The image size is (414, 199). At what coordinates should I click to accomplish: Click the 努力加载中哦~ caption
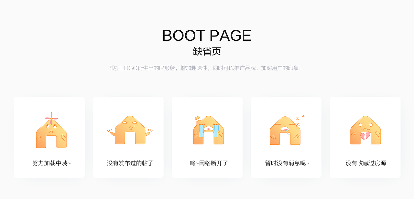tap(49, 163)
